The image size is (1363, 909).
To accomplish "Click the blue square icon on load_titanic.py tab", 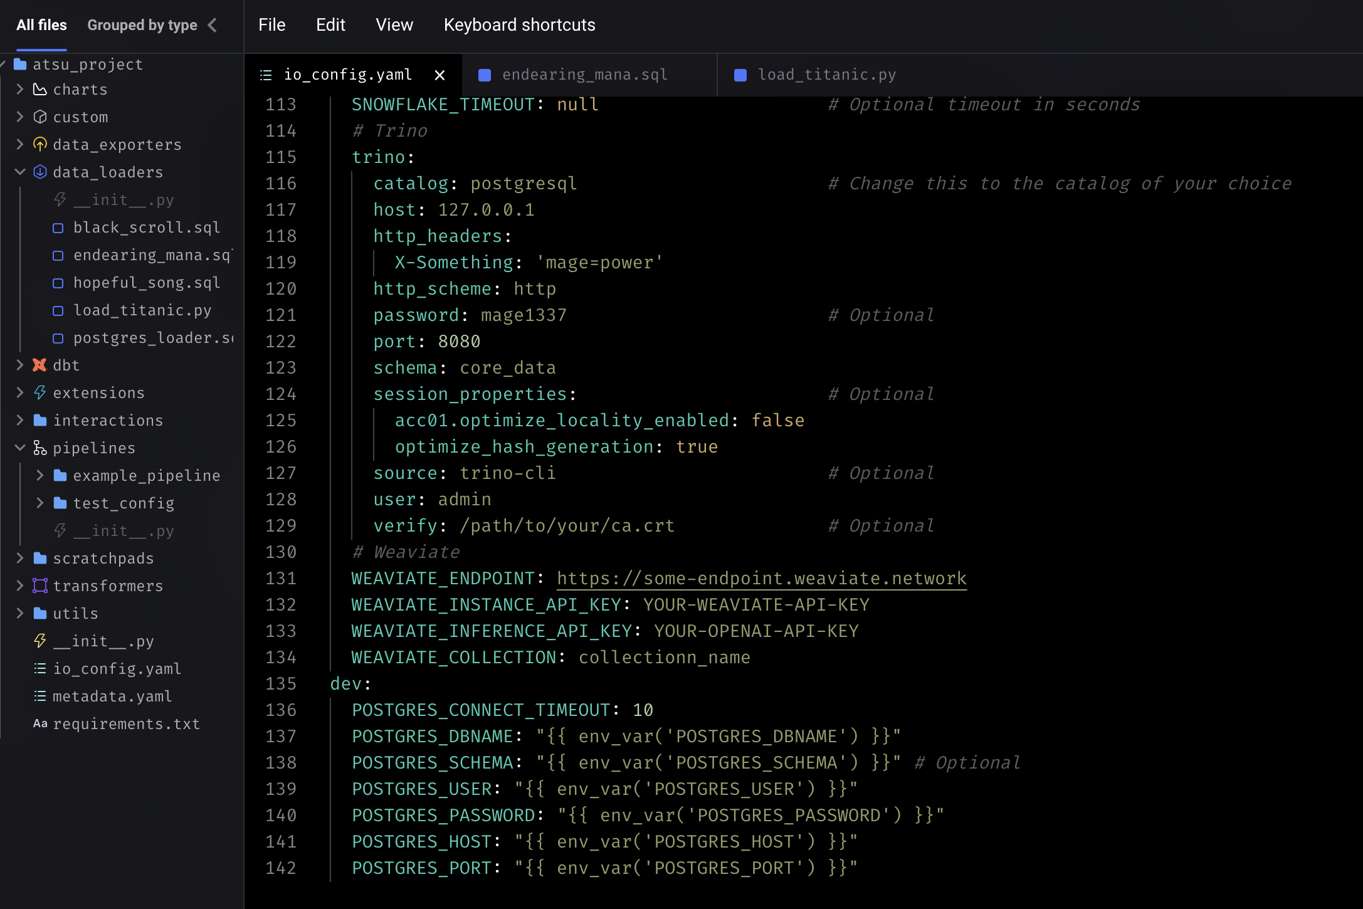I will pyautogui.click(x=740, y=75).
